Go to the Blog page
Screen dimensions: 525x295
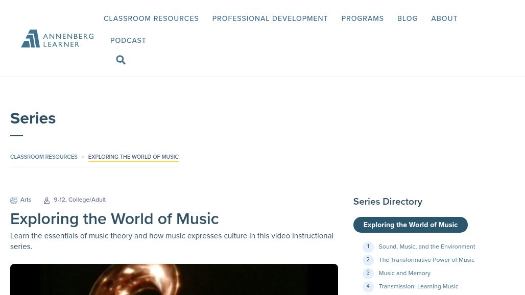pos(407,19)
